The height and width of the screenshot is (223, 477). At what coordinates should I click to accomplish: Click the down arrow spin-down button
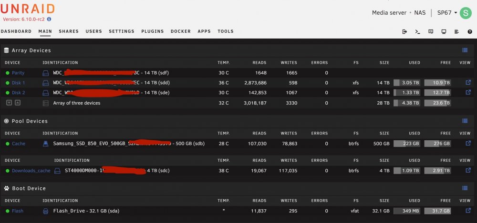(9, 103)
